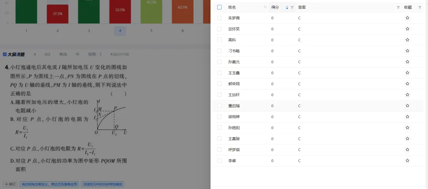Favorite 孙艳阳 using the star icon
The height and width of the screenshot is (189, 428).
coord(407,128)
